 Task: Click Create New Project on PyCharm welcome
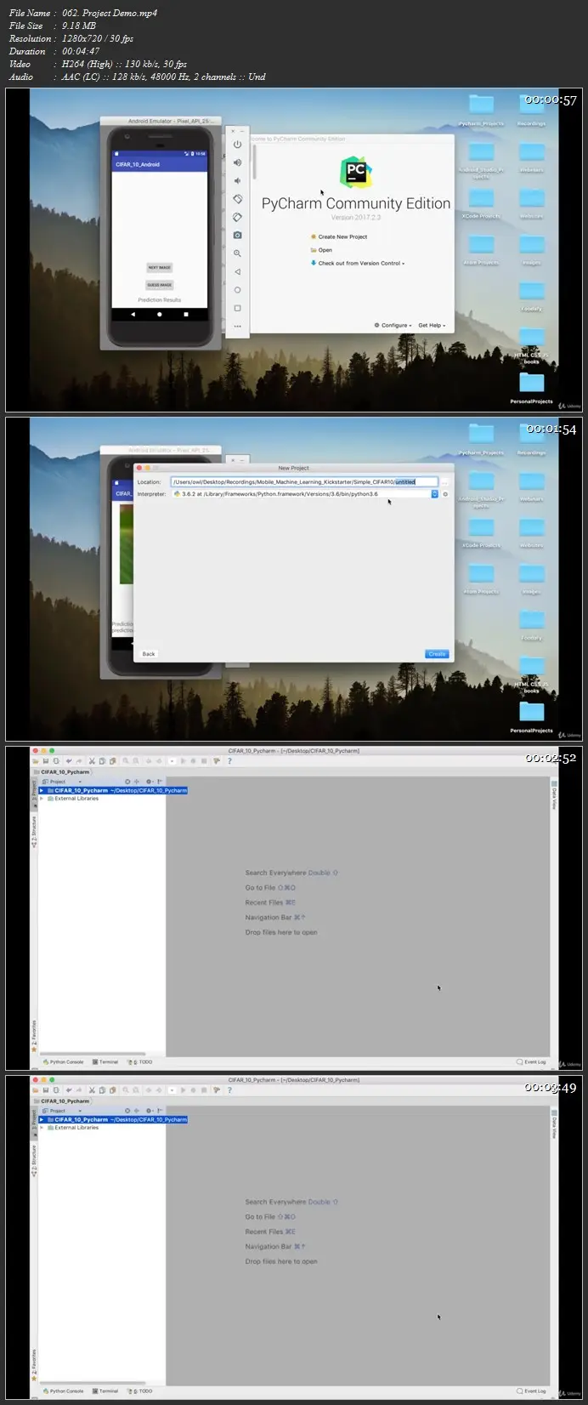pyautogui.click(x=339, y=237)
